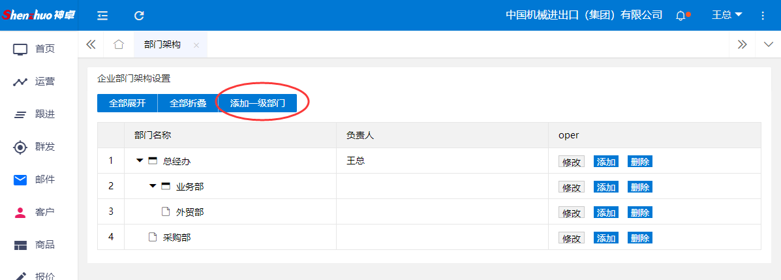Image resolution: width=781 pixels, height=280 pixels.
Task: Expand the tab options chevron dropdown
Action: 768,44
